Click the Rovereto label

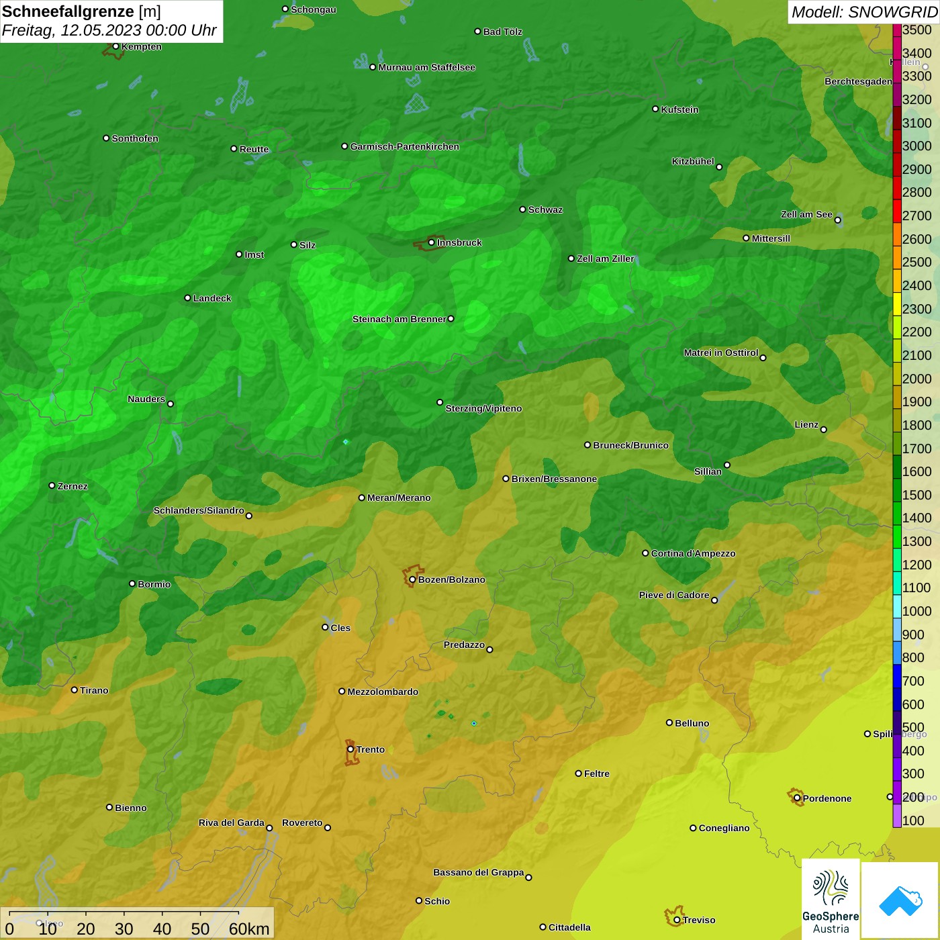(302, 822)
